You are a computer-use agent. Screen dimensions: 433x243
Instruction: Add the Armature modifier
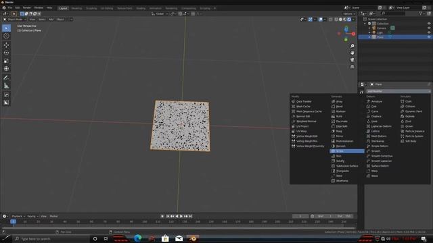376,101
